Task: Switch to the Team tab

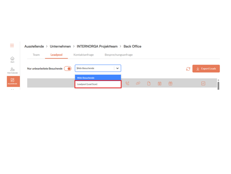Action: [36, 55]
